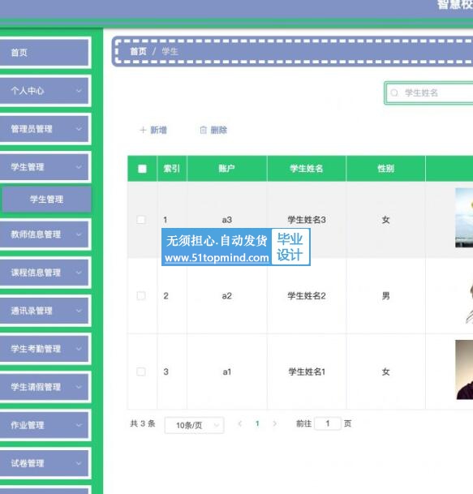This screenshot has height=494, width=473.
Task: Check the row for account a2
Action: tap(141, 295)
